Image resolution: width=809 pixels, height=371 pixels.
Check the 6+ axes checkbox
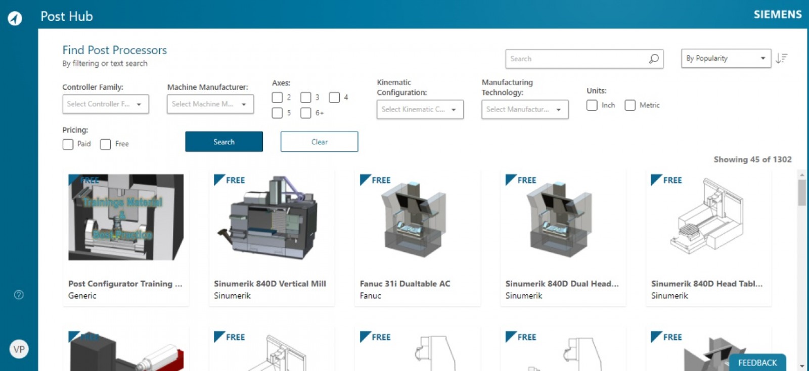point(306,113)
